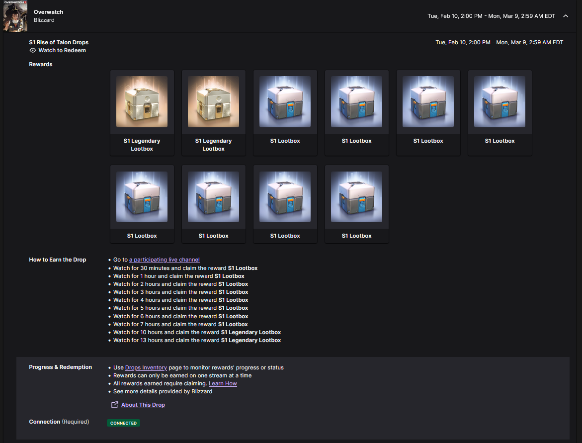
Task: Click 'Watch for 4 hours' reward line
Action: click(180, 300)
